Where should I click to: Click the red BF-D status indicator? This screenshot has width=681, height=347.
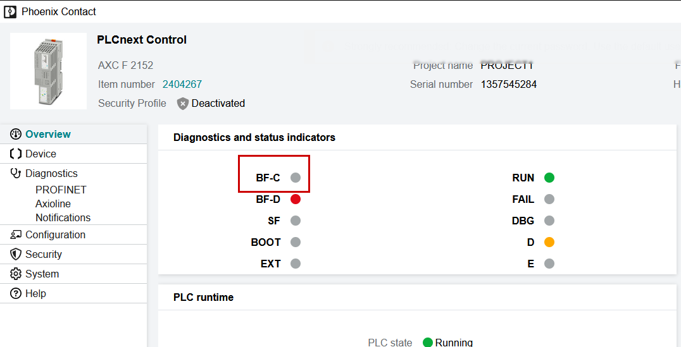[296, 199]
